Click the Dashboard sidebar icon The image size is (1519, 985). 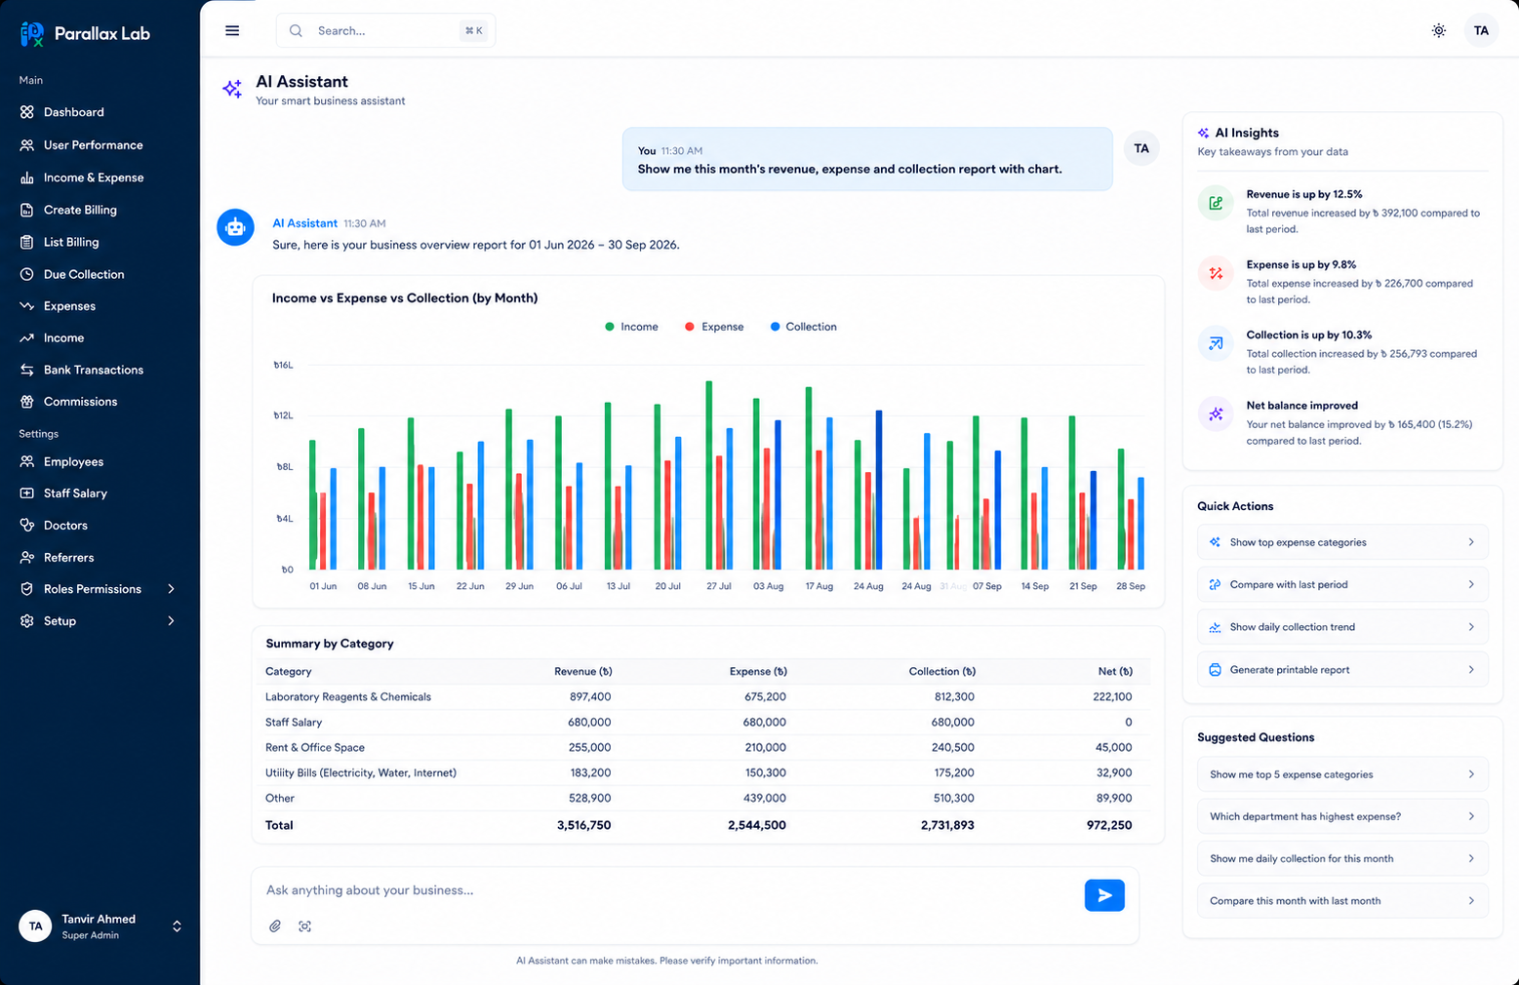pos(26,112)
